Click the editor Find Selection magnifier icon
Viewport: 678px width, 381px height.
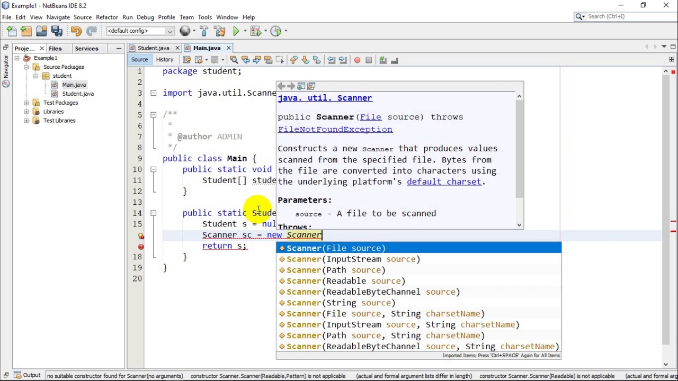pos(234,60)
